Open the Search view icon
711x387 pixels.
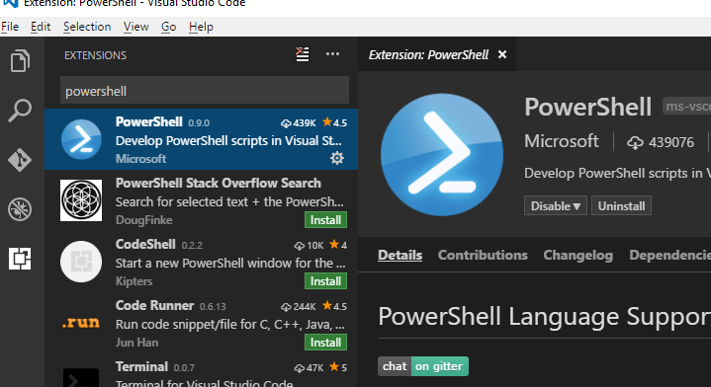click(20, 110)
